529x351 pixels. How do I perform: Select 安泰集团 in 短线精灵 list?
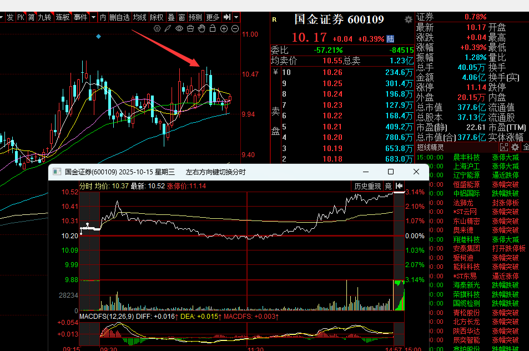click(467, 248)
